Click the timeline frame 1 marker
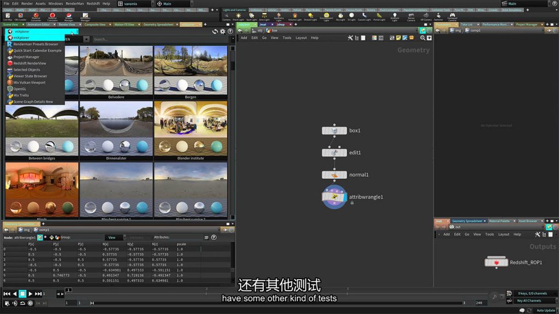 [x=68, y=290]
